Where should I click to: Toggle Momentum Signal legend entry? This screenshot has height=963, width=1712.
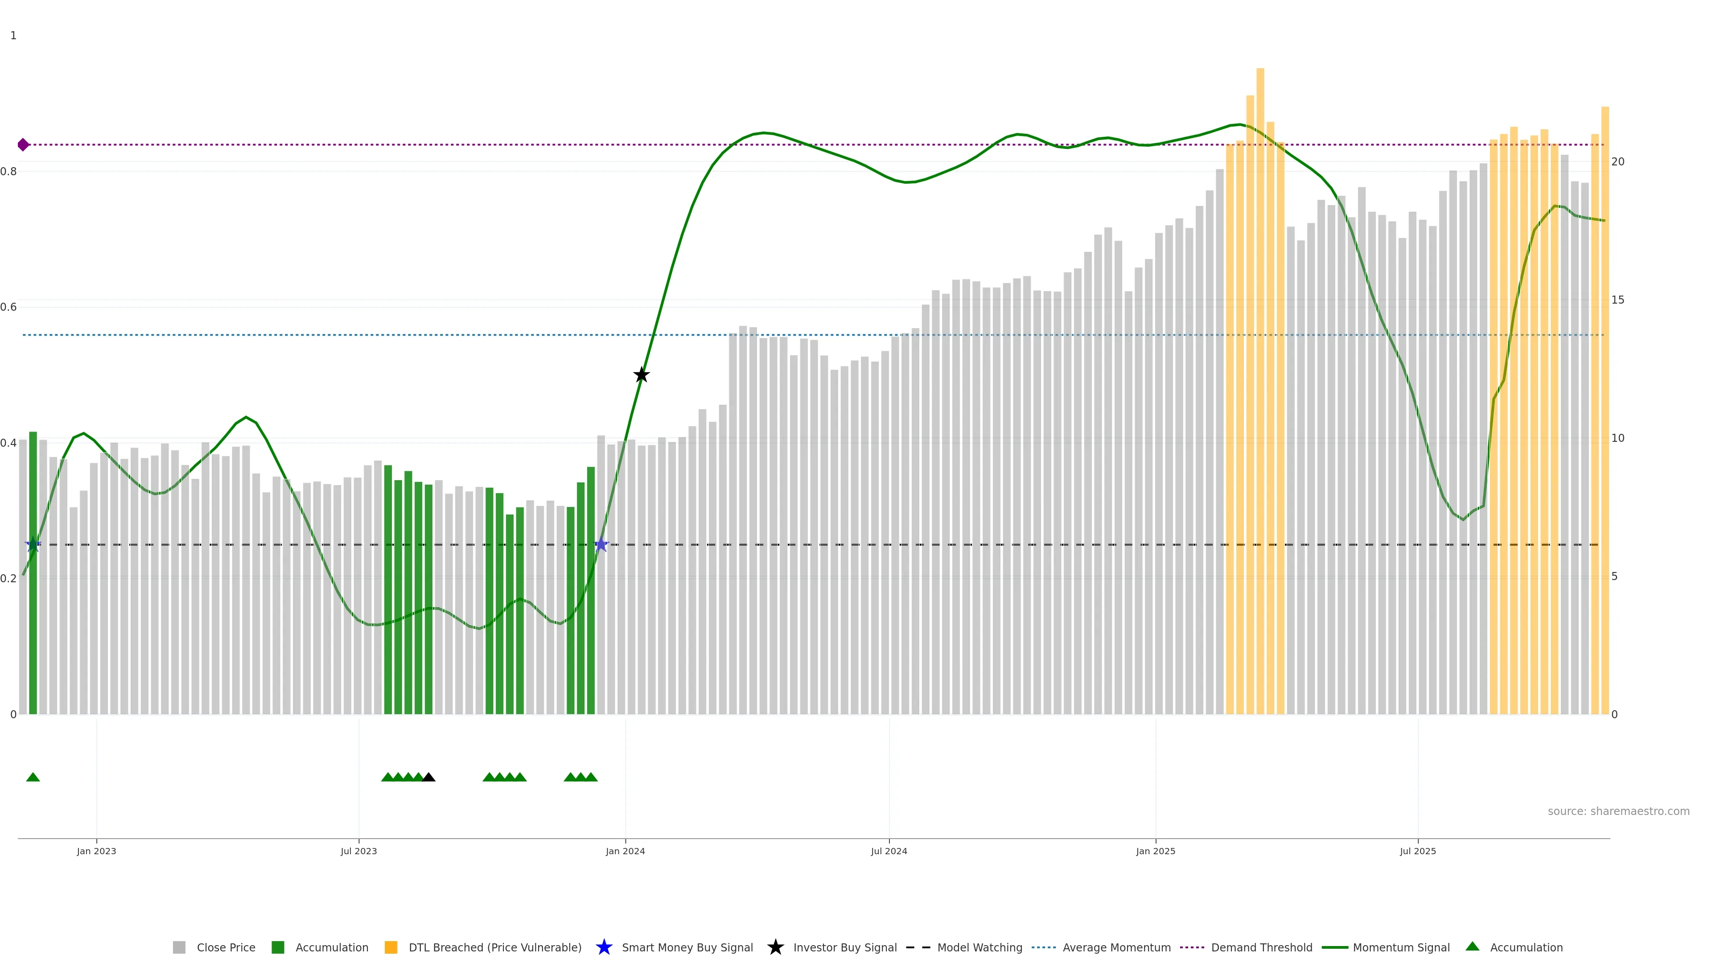point(1401,947)
